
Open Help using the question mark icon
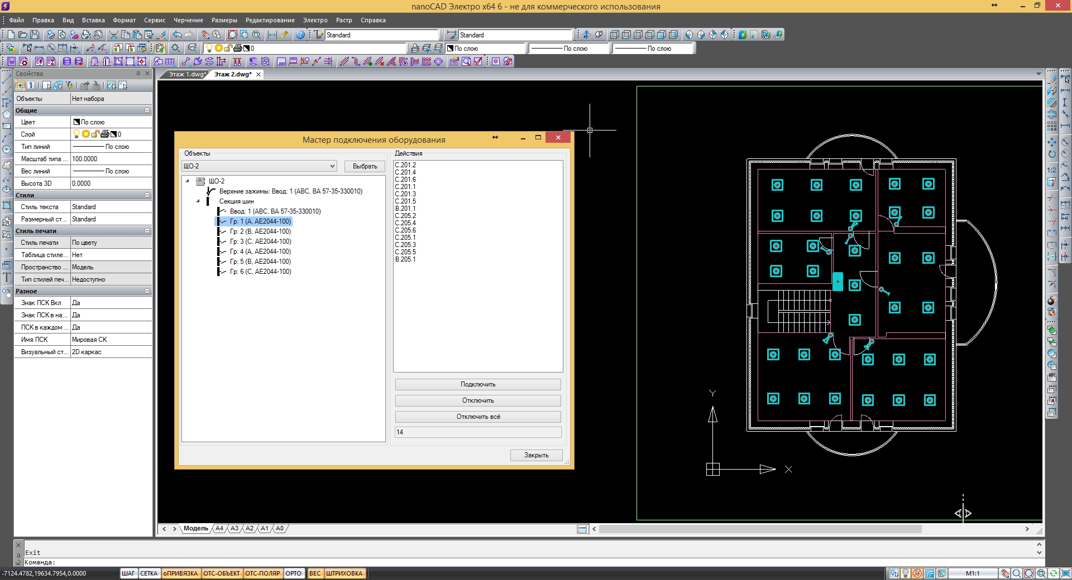pyautogui.click(x=300, y=34)
